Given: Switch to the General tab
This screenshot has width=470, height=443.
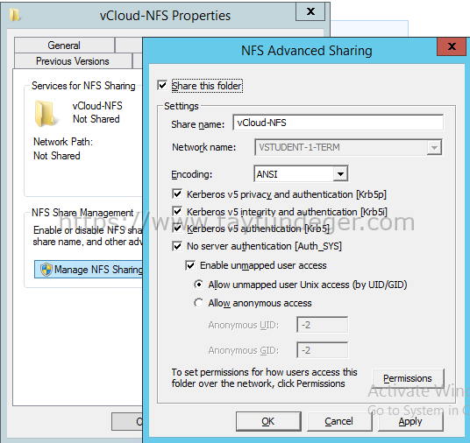Looking at the screenshot, I should click(x=64, y=46).
